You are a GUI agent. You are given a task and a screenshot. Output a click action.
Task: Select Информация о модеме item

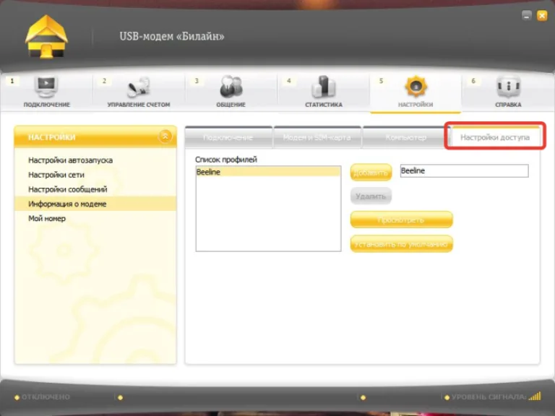[95, 204]
